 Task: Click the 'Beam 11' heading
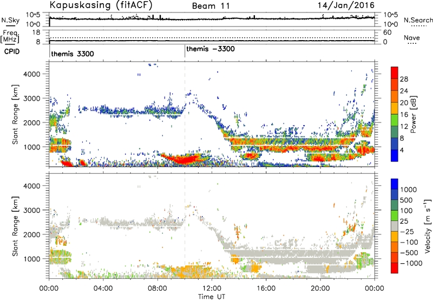coord(211,6)
